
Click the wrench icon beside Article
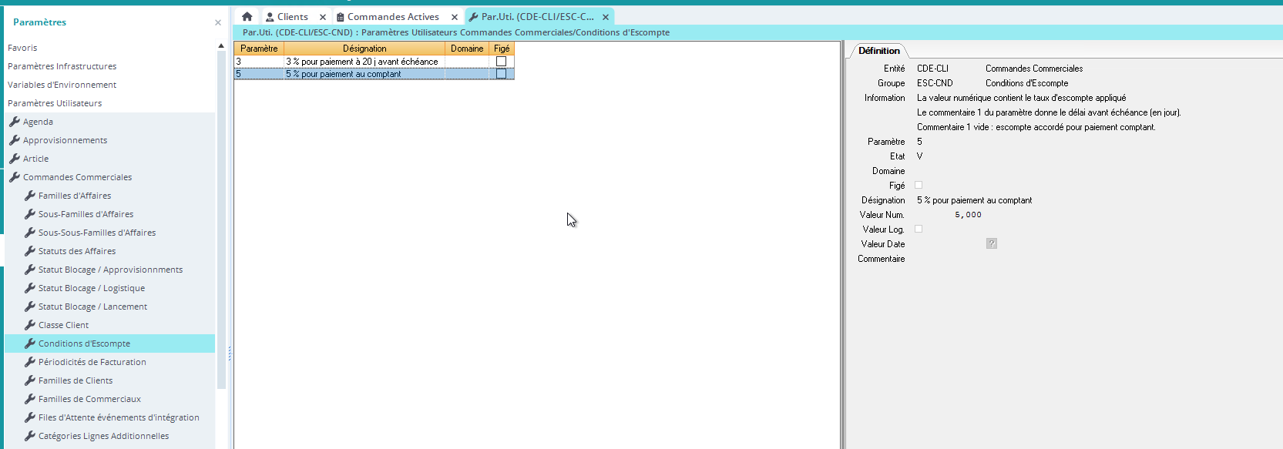click(x=14, y=159)
